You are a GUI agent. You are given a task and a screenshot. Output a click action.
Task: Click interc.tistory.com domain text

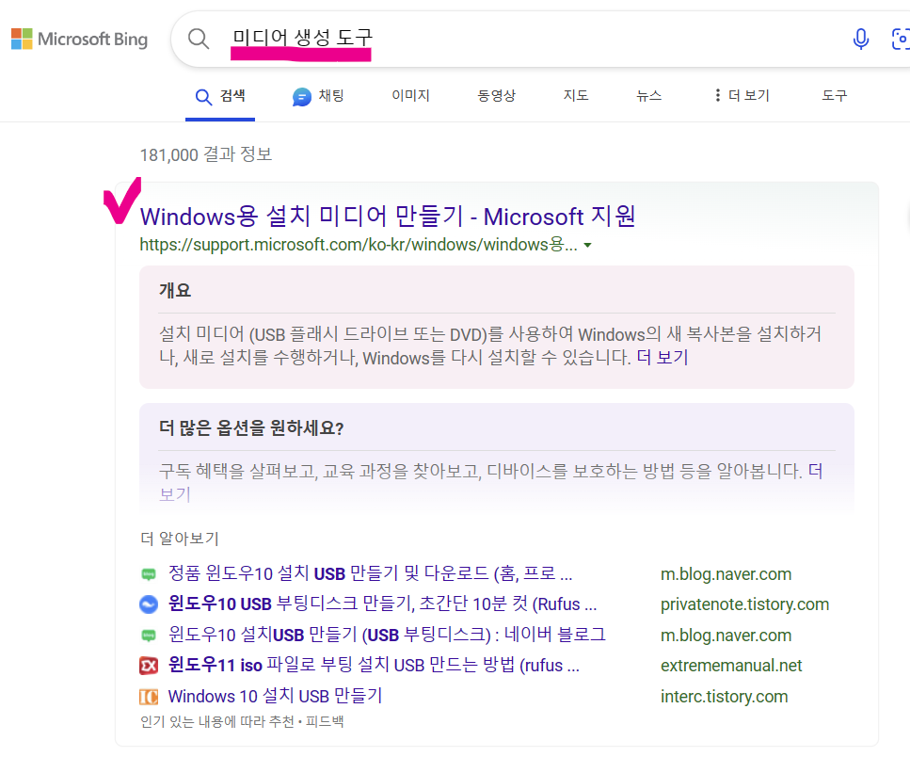point(725,697)
